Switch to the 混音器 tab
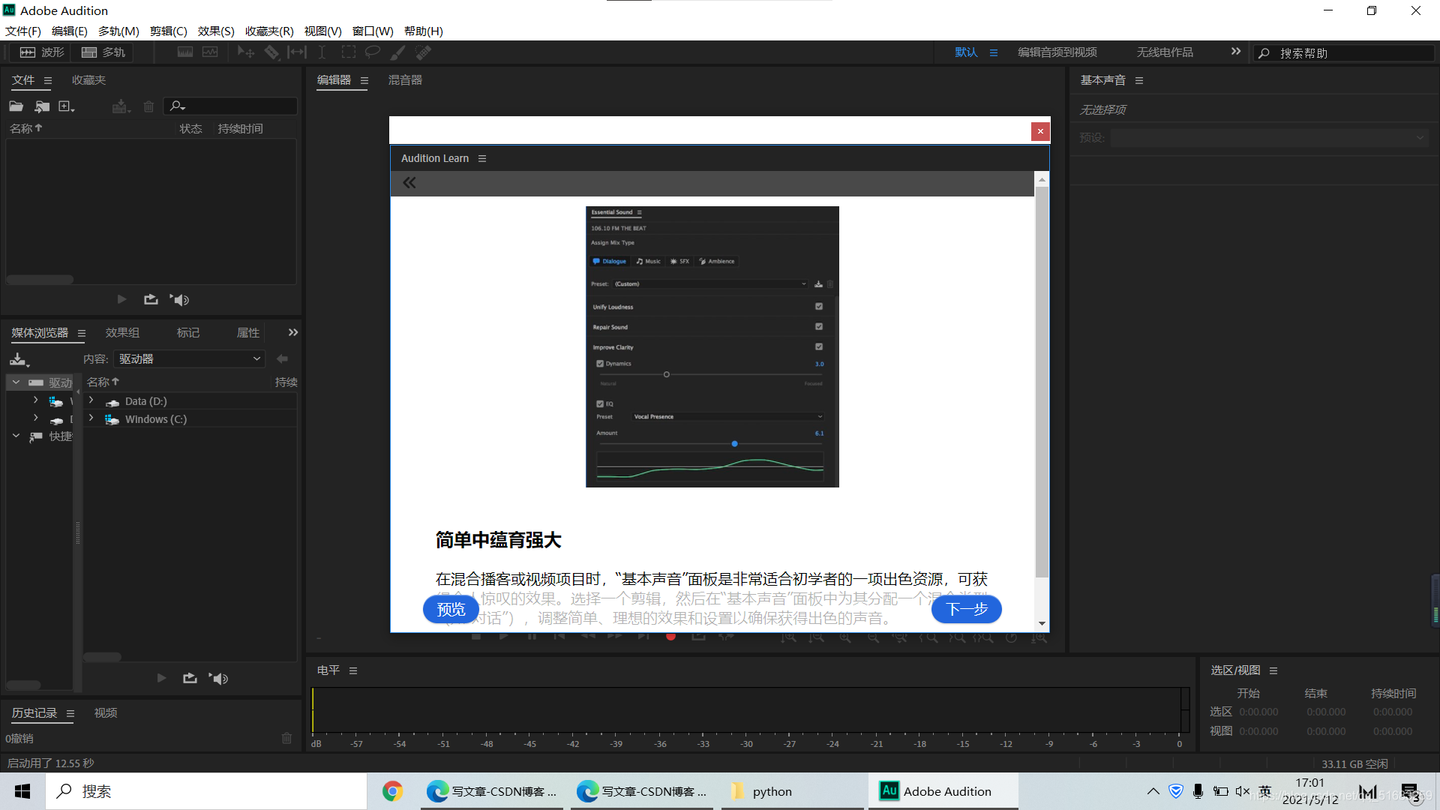 point(405,80)
